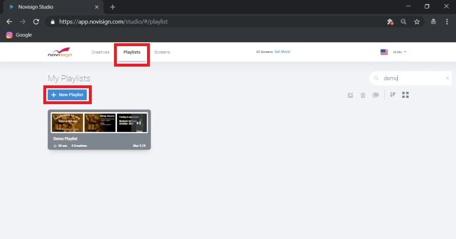Open the Chrome three-dot menu
Screen dimensions: 456x239
[447, 22]
